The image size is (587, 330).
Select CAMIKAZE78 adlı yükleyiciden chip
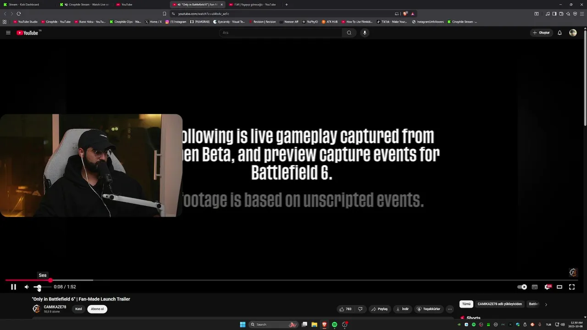(x=499, y=304)
